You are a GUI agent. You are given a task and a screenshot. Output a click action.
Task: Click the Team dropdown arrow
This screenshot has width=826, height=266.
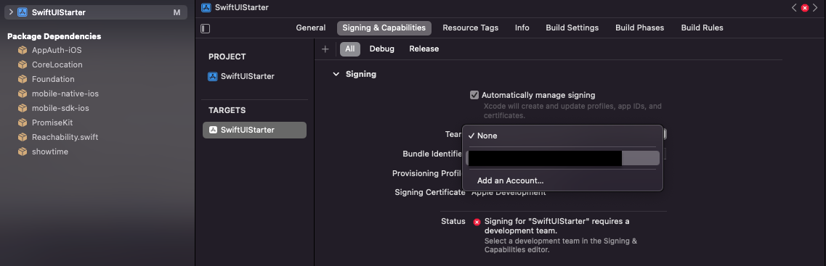(665, 135)
